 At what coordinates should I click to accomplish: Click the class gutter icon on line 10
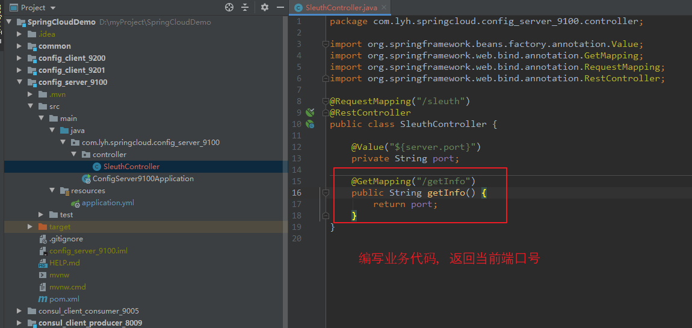point(310,124)
